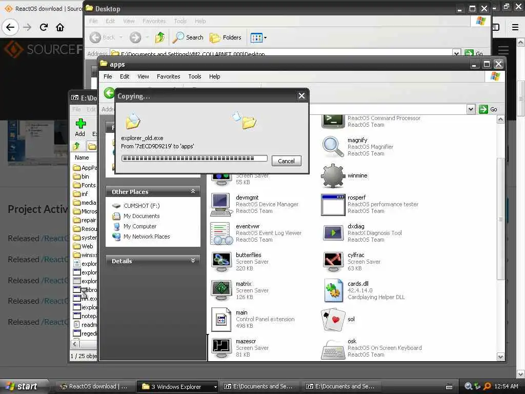This screenshot has width=525, height=394.
Task: Open My Computer in Other Places
Action: [139, 226]
